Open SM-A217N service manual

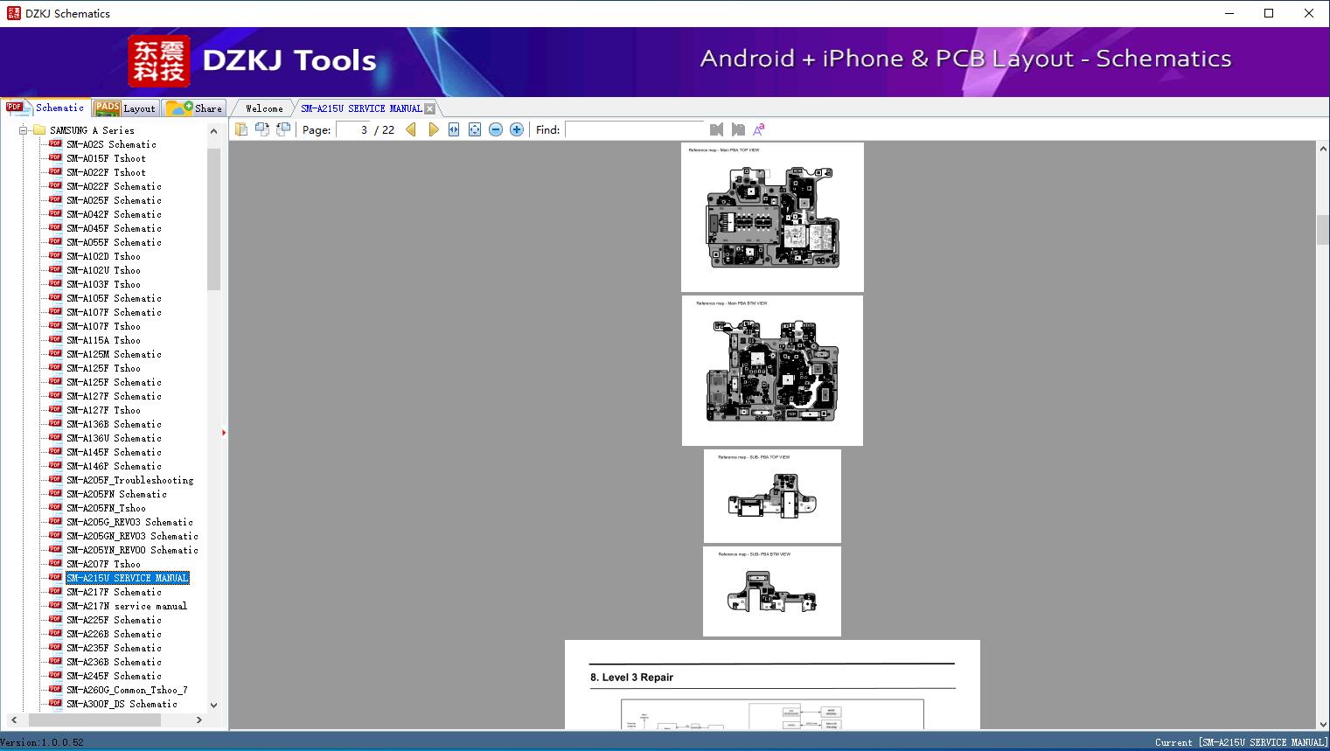click(127, 606)
